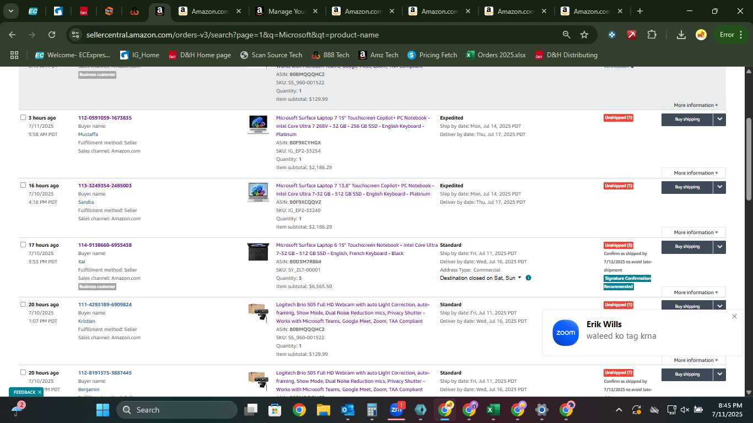Image resolution: width=753 pixels, height=423 pixels.
Task: Open the Chrome Extensions puzzle menu
Action: (x=652, y=35)
